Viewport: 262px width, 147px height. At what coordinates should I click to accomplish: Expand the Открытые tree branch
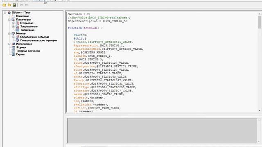click(x=14, y=23)
